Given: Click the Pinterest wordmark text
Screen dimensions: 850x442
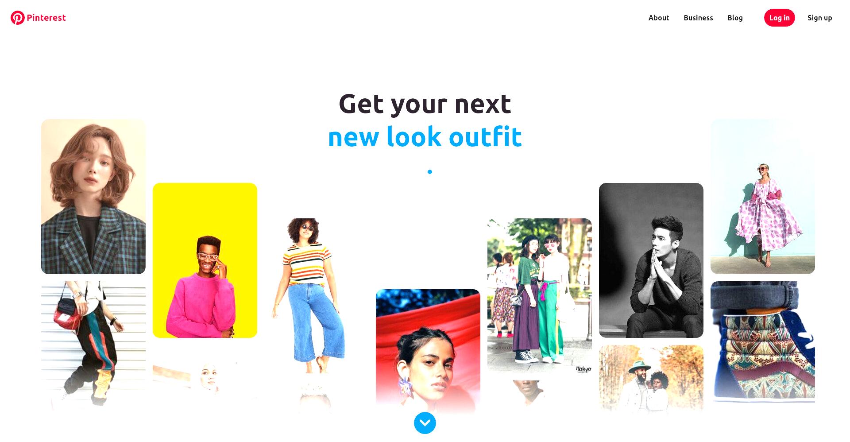Looking at the screenshot, I should coord(46,18).
